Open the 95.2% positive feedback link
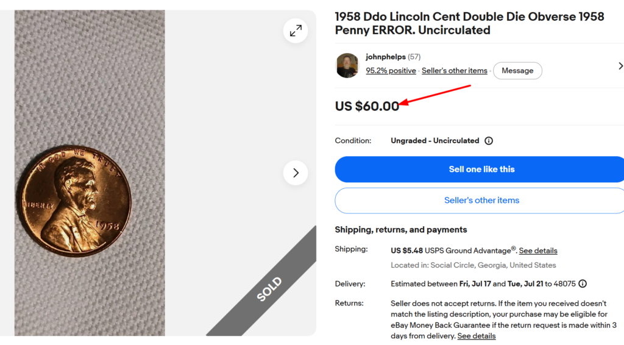The image size is (624, 345). (x=391, y=71)
